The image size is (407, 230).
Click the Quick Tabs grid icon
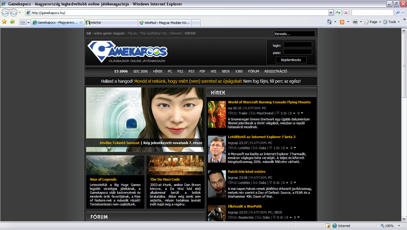(x=23, y=22)
